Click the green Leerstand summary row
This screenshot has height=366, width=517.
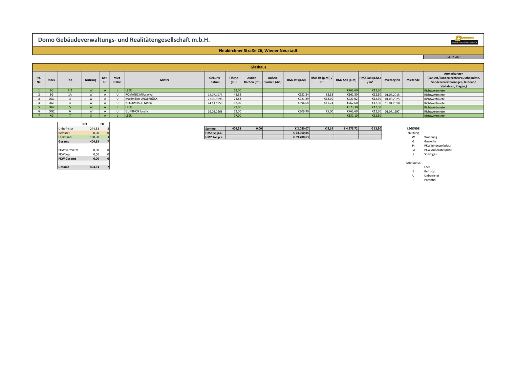83,137
